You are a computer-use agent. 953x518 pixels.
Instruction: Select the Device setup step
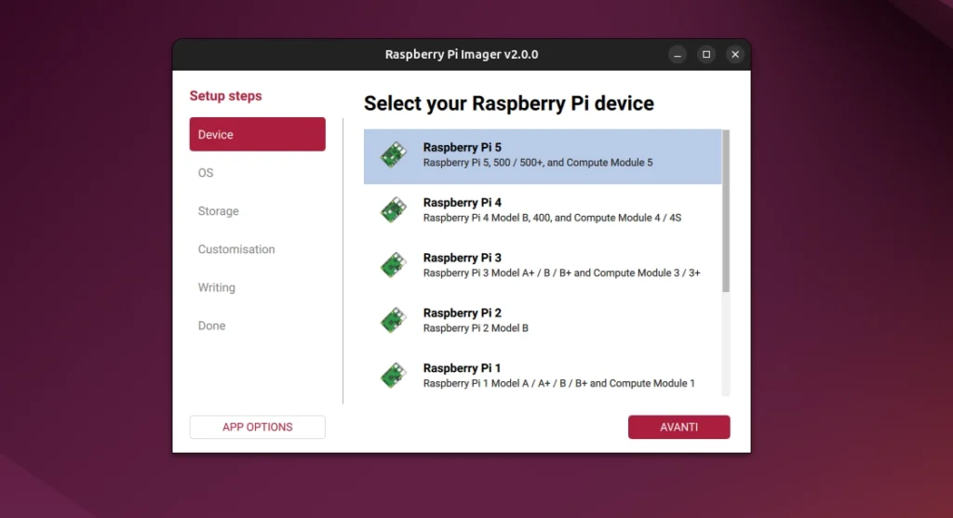point(257,134)
